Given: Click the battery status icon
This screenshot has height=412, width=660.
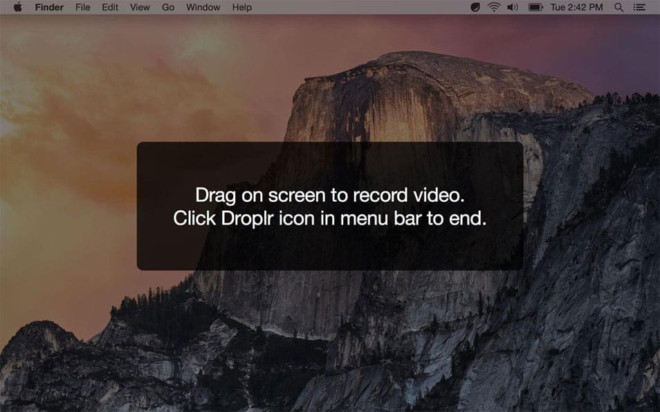Looking at the screenshot, I should pyautogui.click(x=536, y=7).
